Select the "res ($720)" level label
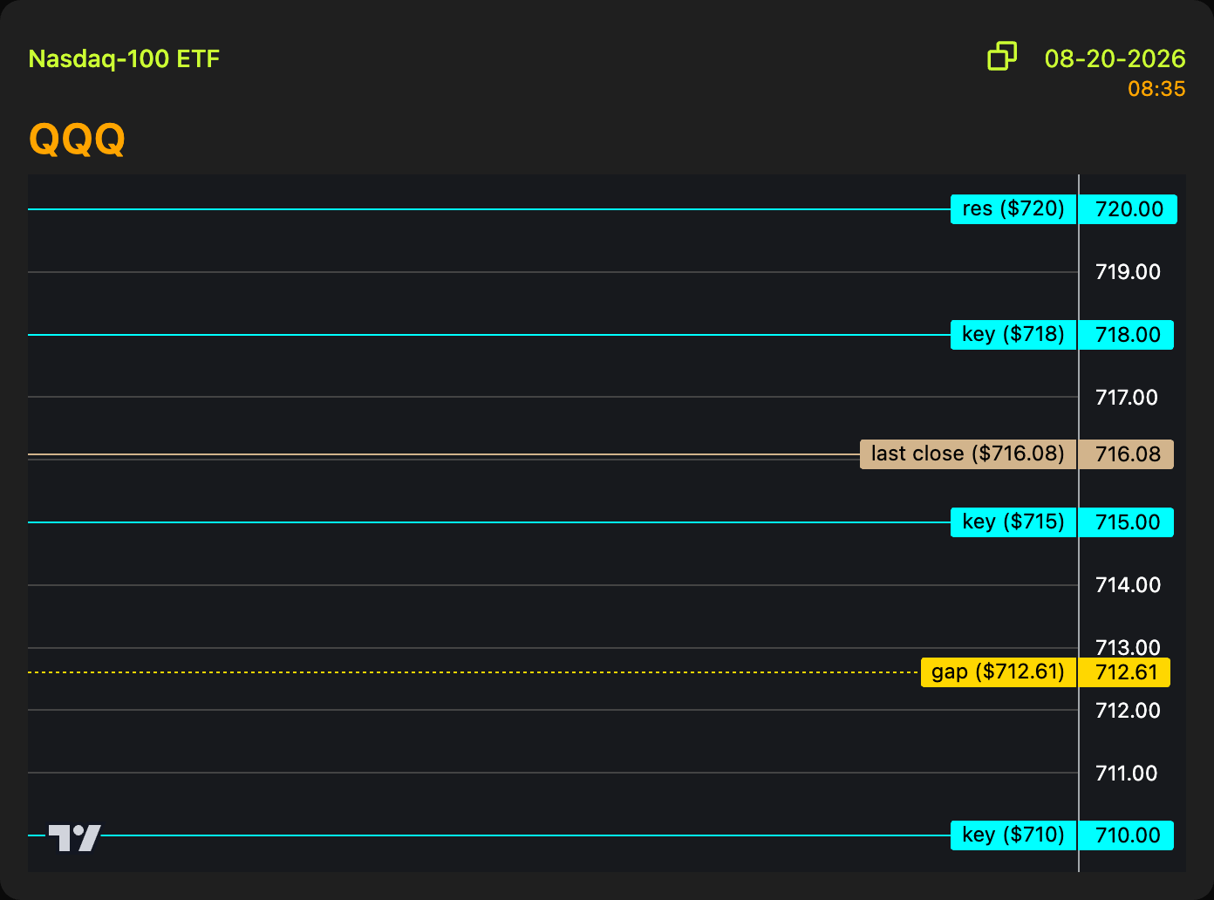This screenshot has height=900, width=1214. (x=1013, y=209)
